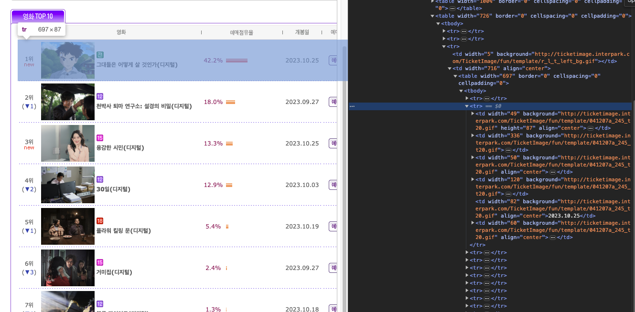Viewport: 635px width, 312px height.
Task: Click the 플라워 킬링 문 poster thumbnail
Action: [x=68, y=226]
